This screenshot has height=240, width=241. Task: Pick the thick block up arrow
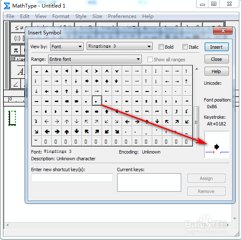click(107, 112)
